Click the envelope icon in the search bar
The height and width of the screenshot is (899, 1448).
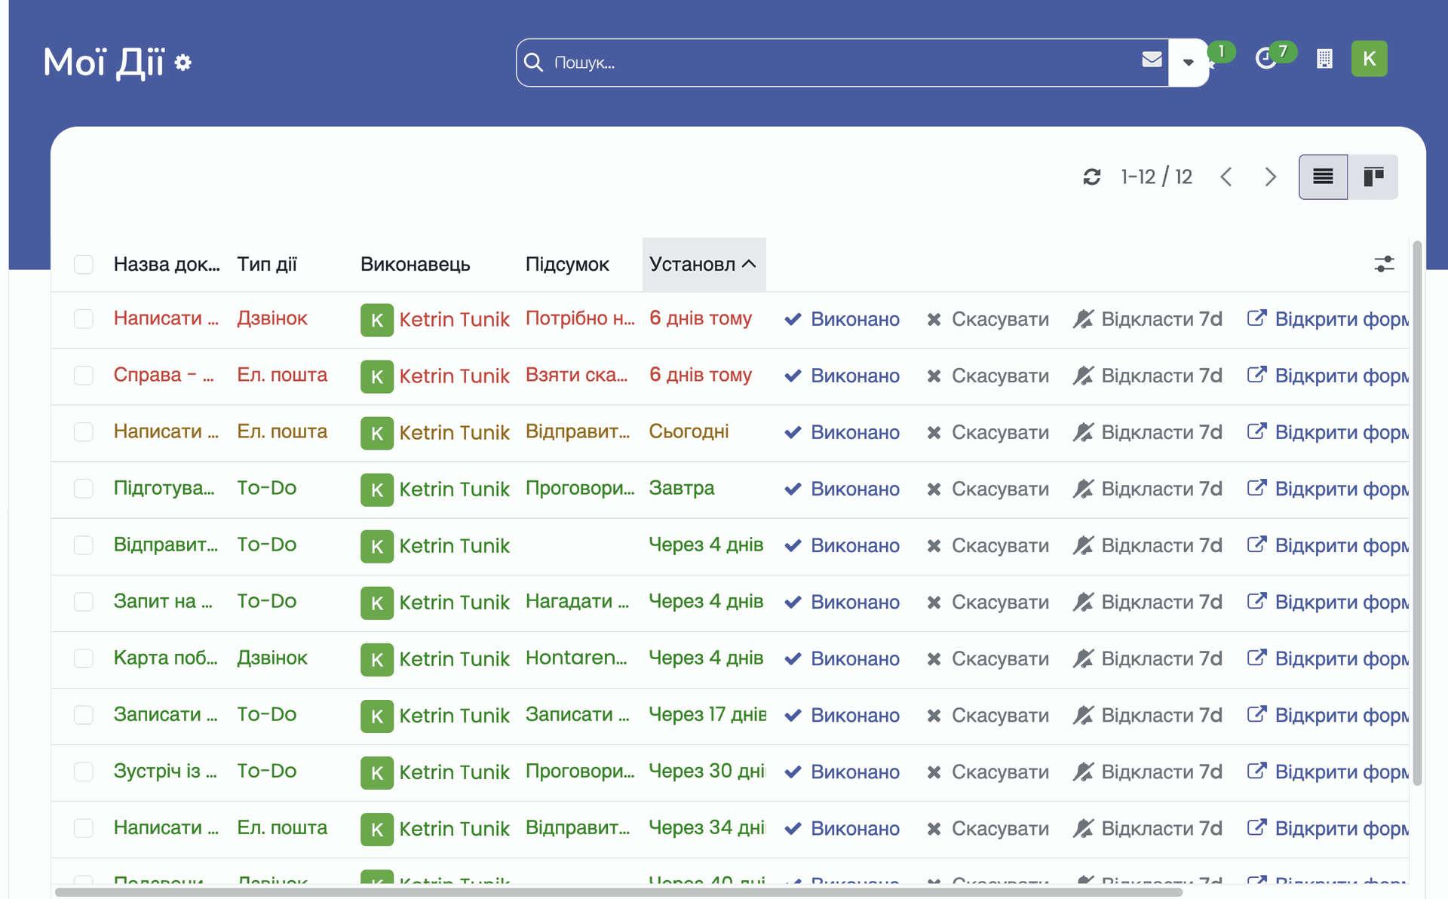(x=1152, y=60)
